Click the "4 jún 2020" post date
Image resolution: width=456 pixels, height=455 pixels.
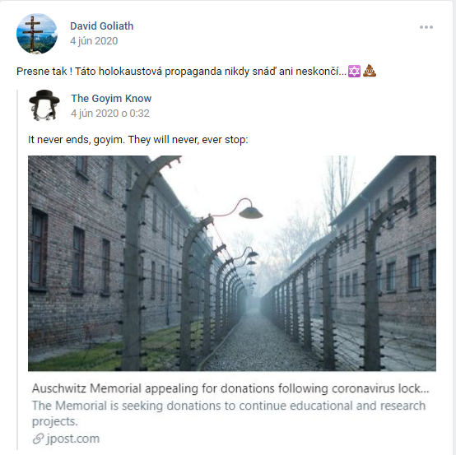click(x=94, y=41)
